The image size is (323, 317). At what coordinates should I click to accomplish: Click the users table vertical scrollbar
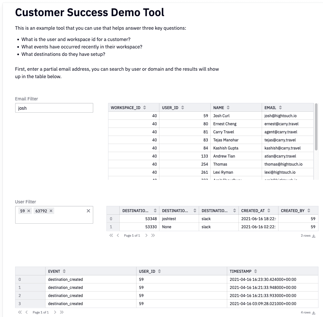click(316, 127)
